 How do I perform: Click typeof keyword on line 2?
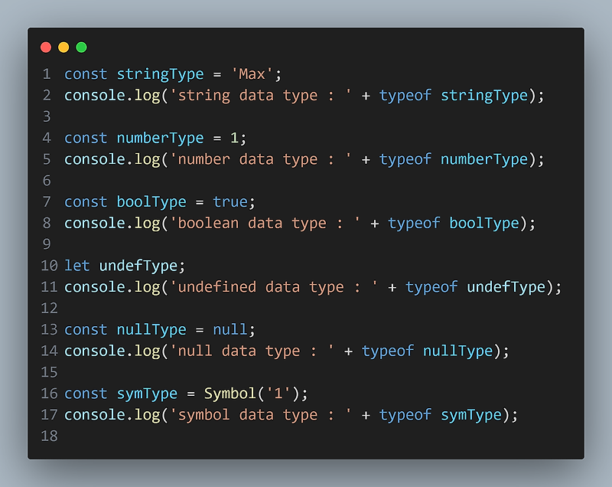405,95
